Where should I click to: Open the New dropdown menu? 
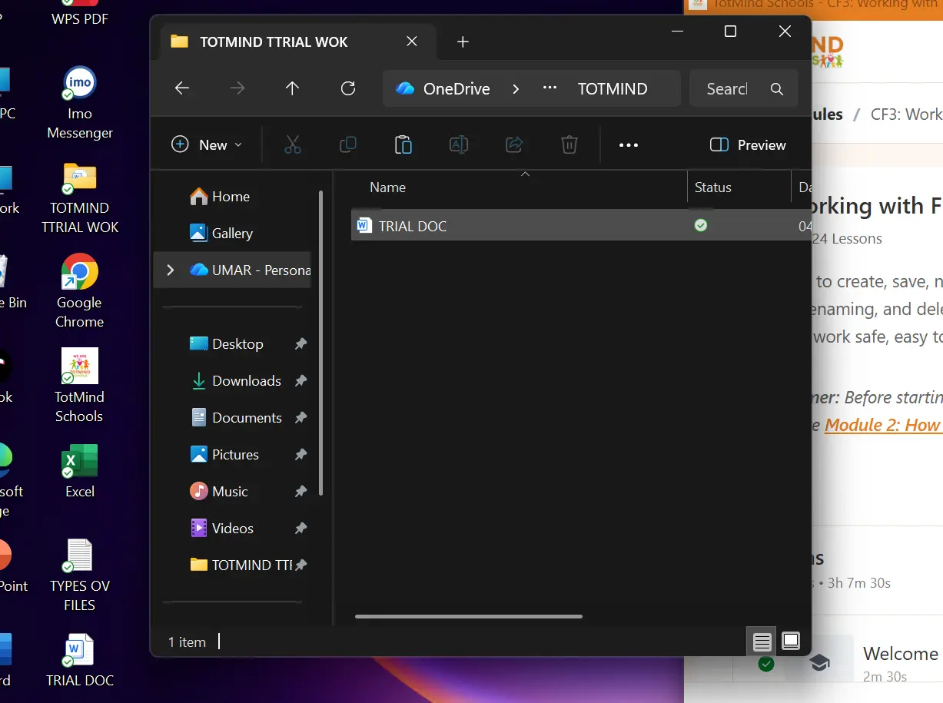tap(207, 145)
